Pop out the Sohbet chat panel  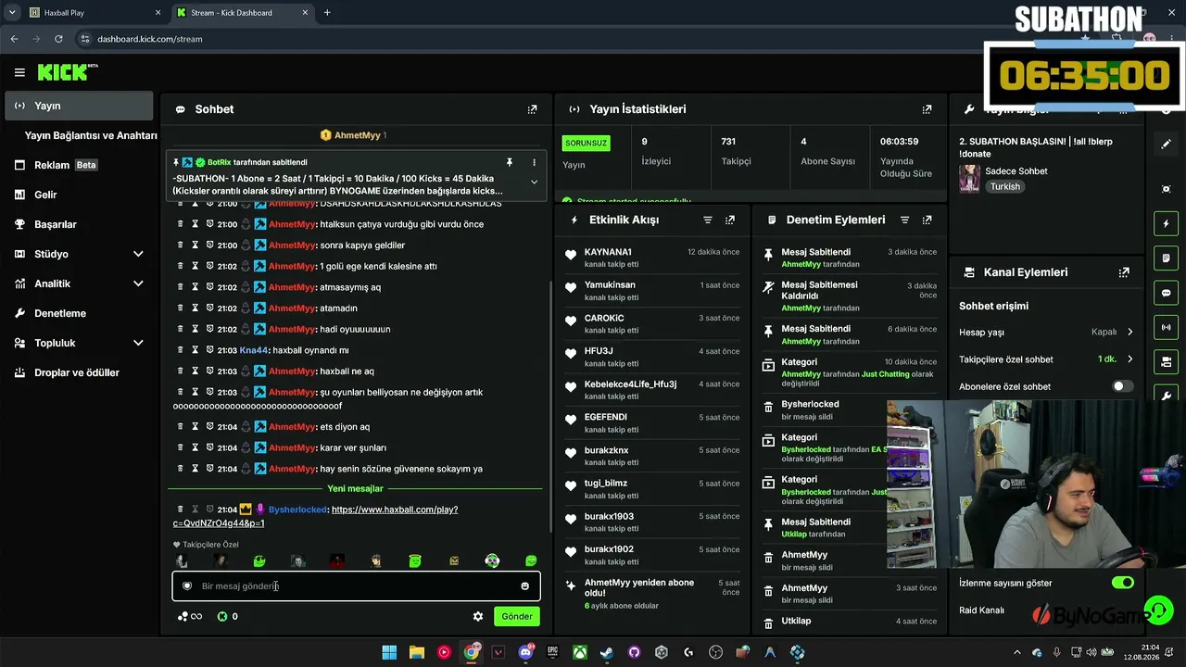tap(532, 109)
